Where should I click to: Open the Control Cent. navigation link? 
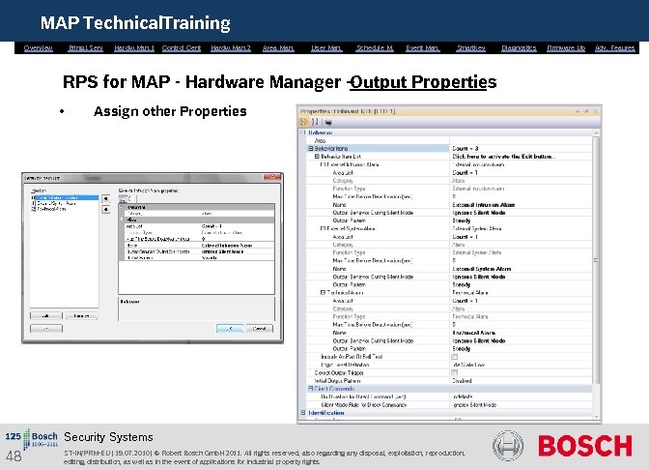pos(182,48)
